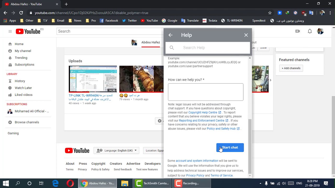Open the Facebook bookmark
Image resolution: width=335 pixels, height=188 pixels.
coord(109,21)
